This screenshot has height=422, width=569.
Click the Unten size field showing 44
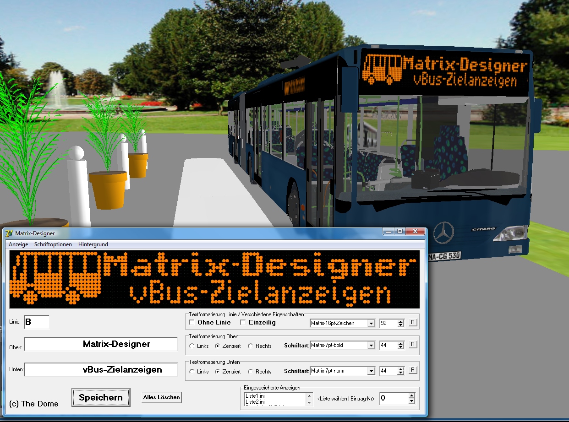pyautogui.click(x=388, y=371)
